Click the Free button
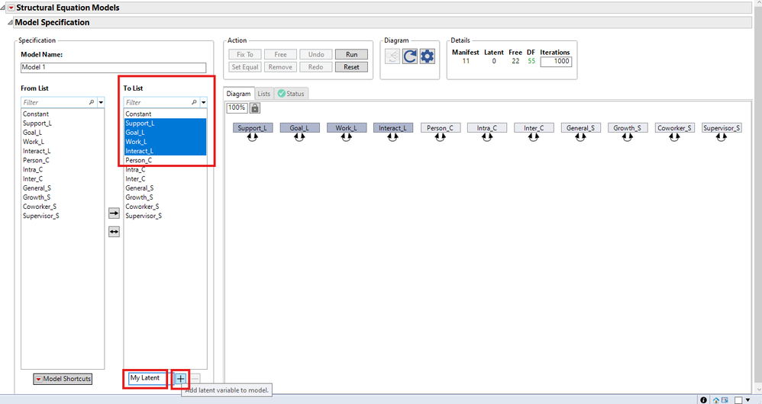This screenshot has width=762, height=404. (x=280, y=54)
